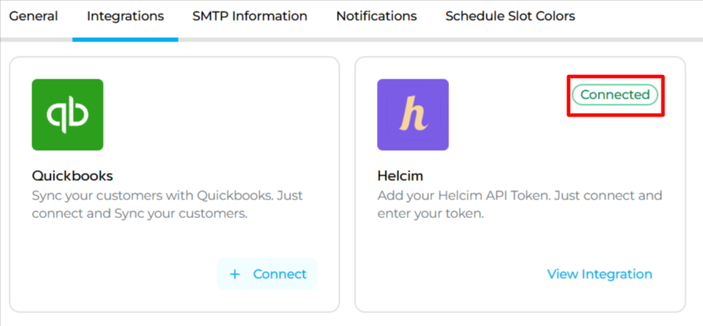Click the blue underline below Integrations
703x326 pixels.
tap(125, 39)
